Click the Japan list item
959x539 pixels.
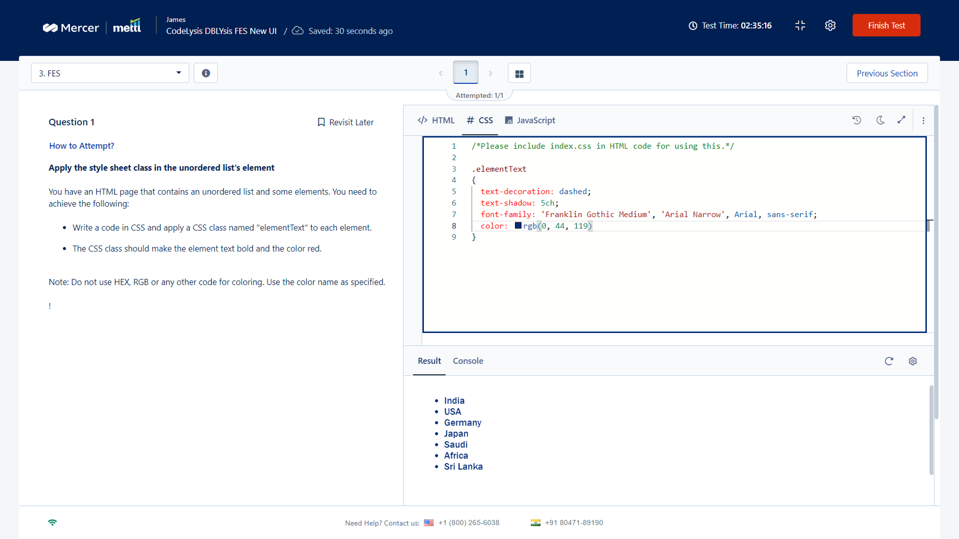point(456,434)
